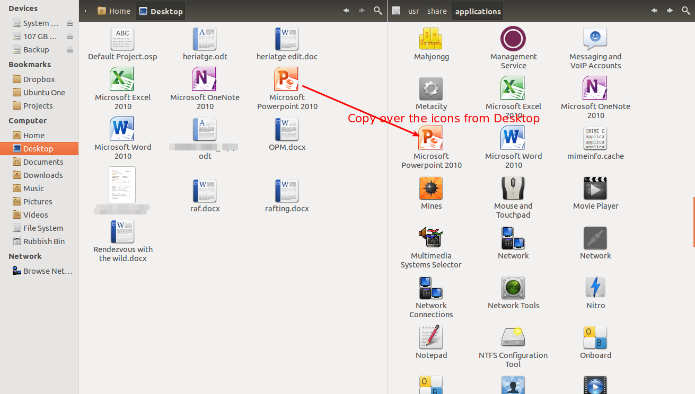Select Default Project.osp file
This screenshot has height=394, width=695.
[x=122, y=39]
